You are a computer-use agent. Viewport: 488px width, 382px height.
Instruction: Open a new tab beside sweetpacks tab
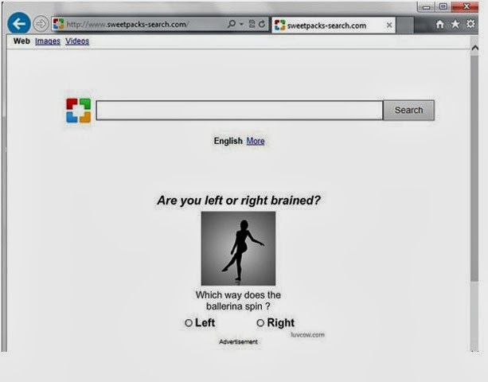coord(405,25)
